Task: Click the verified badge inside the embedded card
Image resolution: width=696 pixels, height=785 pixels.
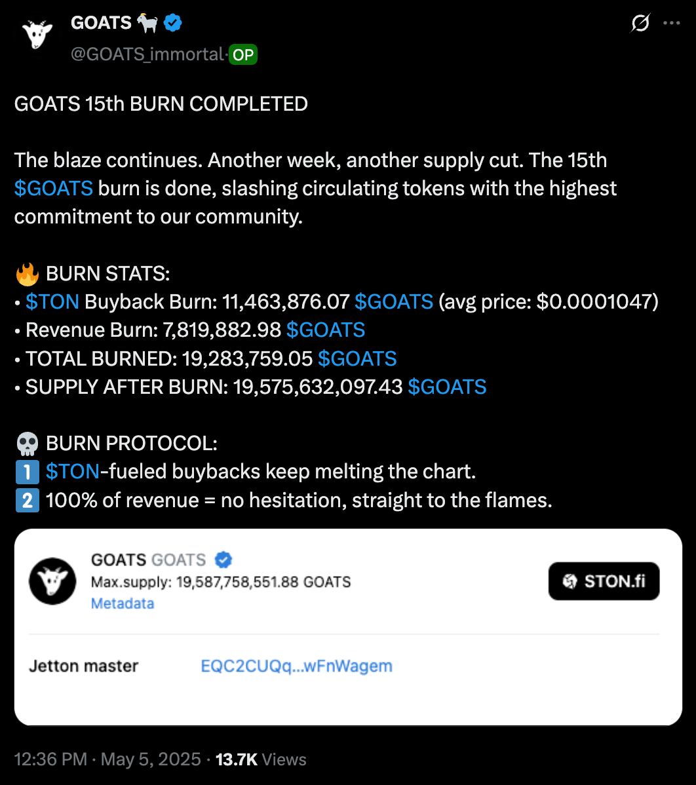Action: coord(224,560)
